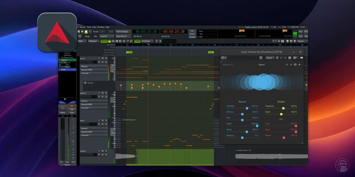Jump to session start in transport
This screenshot has height=177, width=355.
point(79,31)
